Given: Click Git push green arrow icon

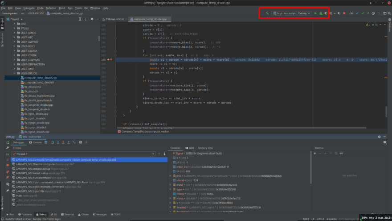Looking at the screenshot, I should (368, 13).
